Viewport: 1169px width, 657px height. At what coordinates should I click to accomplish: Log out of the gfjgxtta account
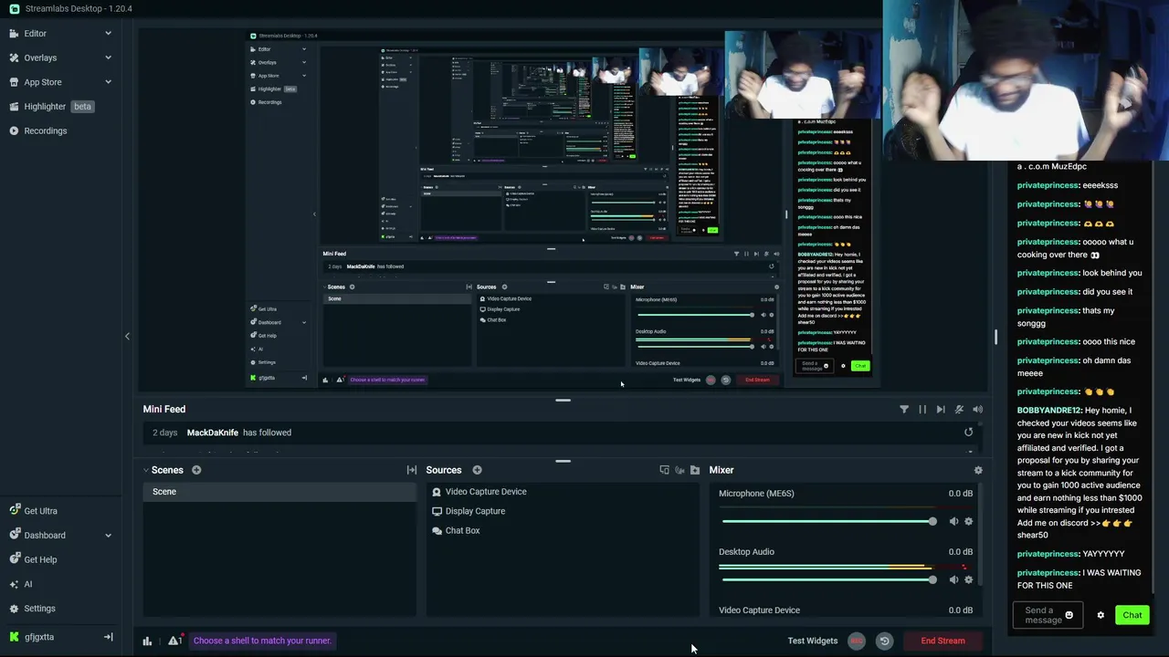tap(108, 637)
